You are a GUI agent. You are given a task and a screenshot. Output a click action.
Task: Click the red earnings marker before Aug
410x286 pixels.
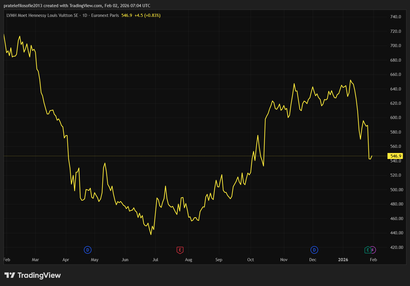point(180,250)
